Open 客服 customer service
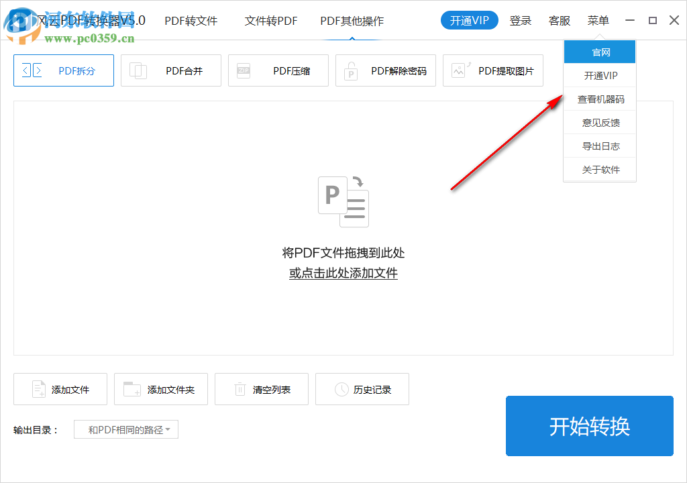The width and height of the screenshot is (687, 483). pyautogui.click(x=559, y=20)
